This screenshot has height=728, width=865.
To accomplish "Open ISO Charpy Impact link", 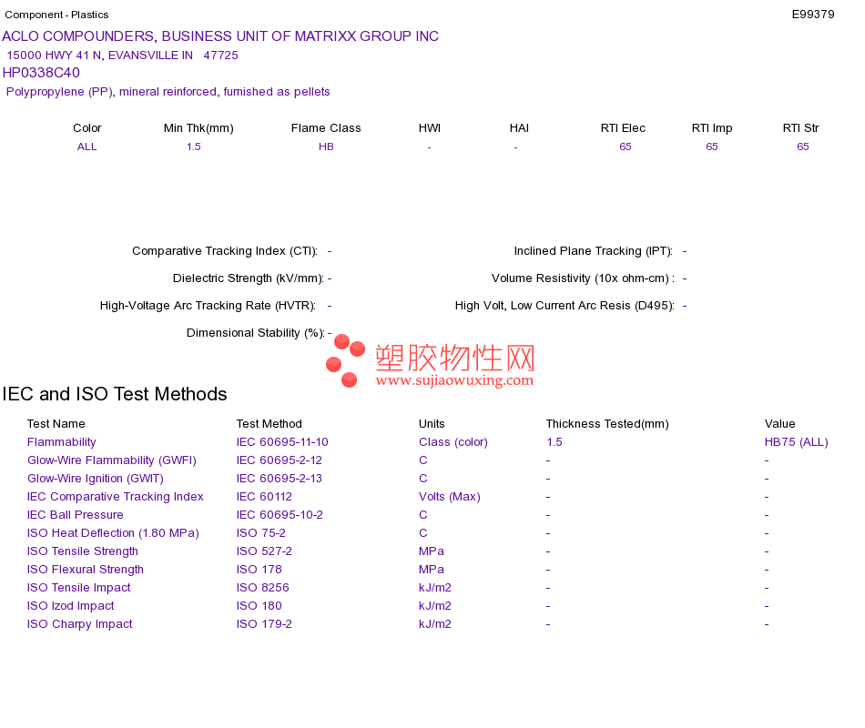I will pyautogui.click(x=79, y=624).
